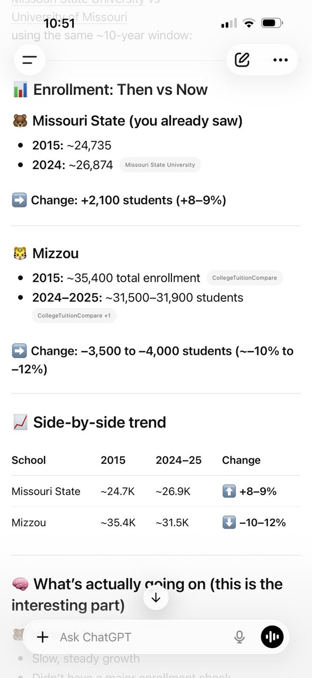Open the three-dot more options menu
312x678 pixels.
(x=280, y=59)
